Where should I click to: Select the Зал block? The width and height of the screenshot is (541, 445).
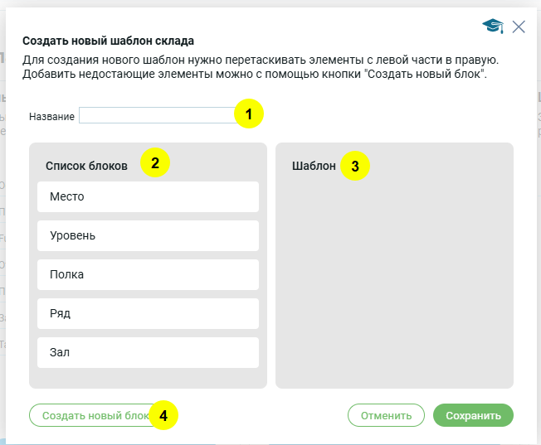point(148,352)
